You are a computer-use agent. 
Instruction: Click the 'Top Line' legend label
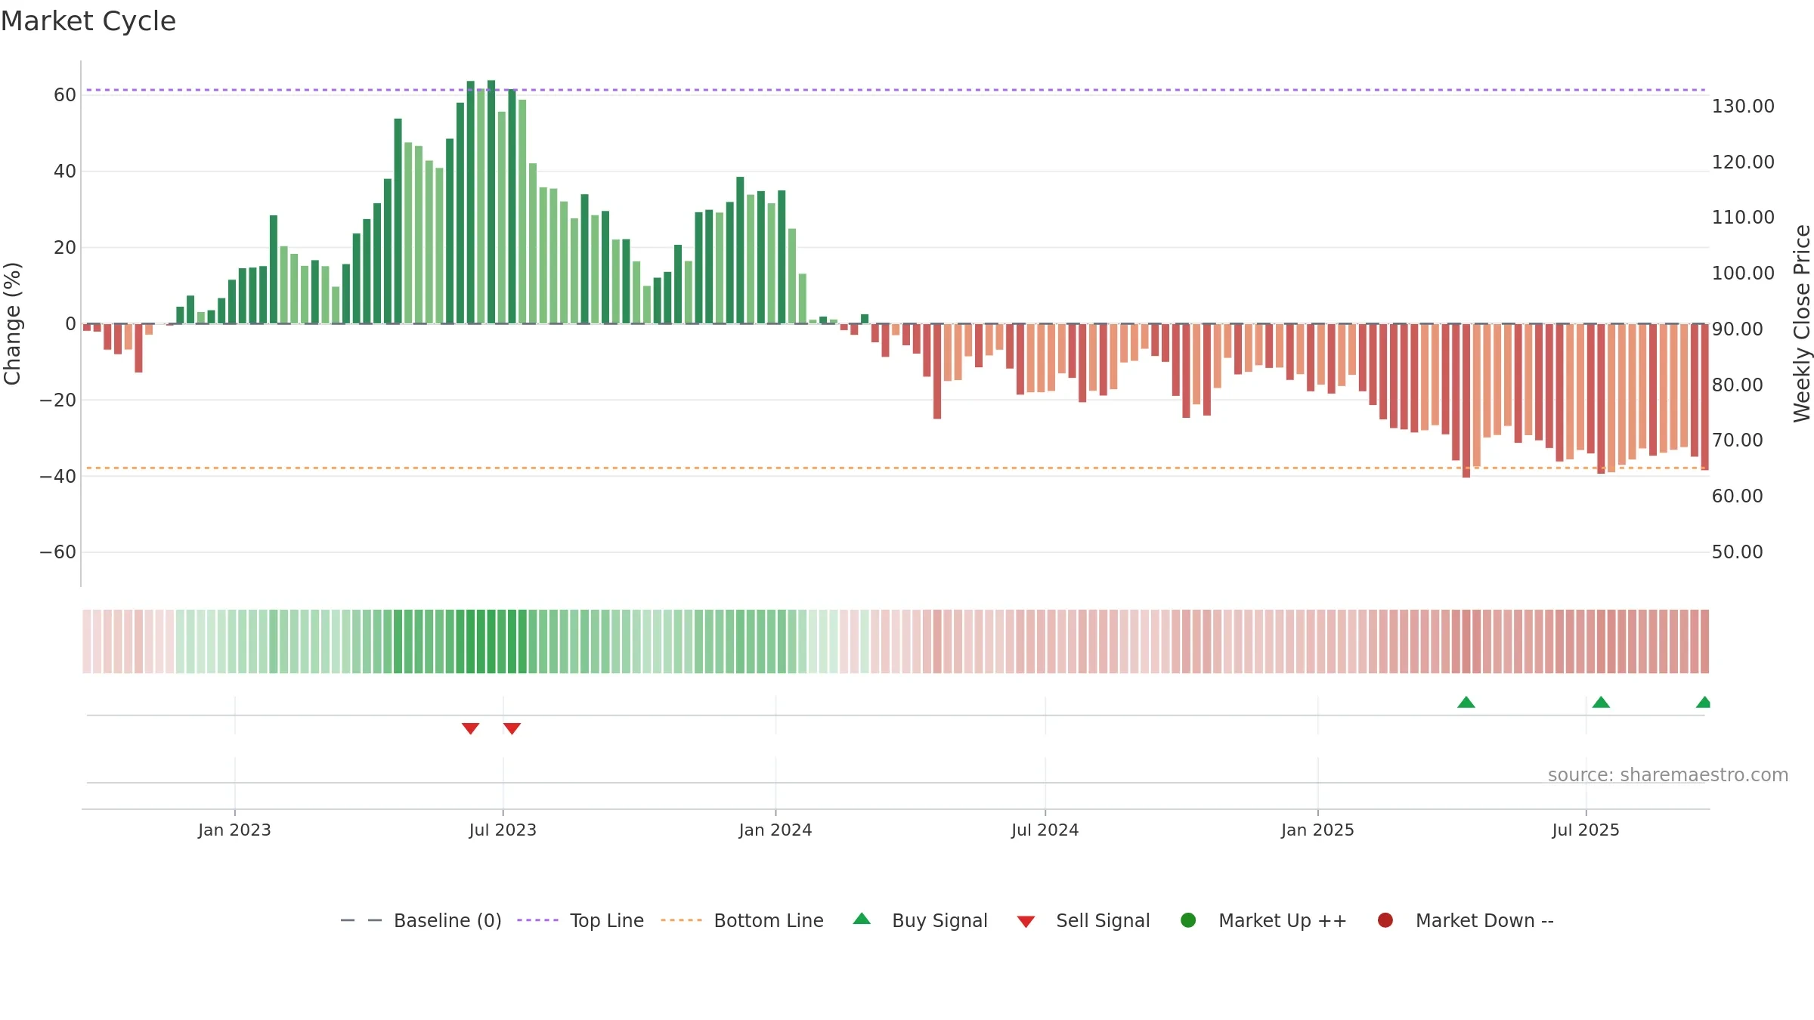click(x=607, y=921)
